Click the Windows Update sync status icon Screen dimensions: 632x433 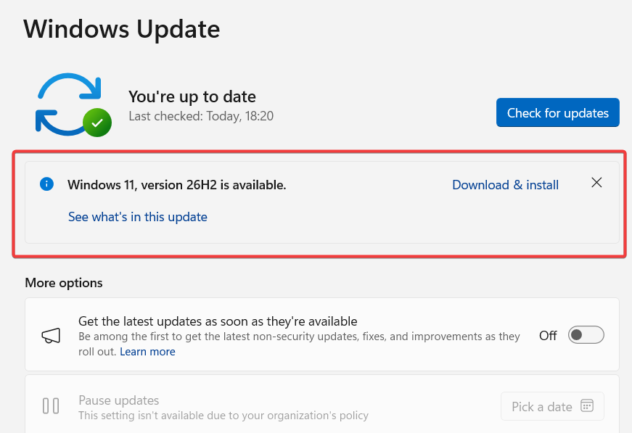(73, 104)
